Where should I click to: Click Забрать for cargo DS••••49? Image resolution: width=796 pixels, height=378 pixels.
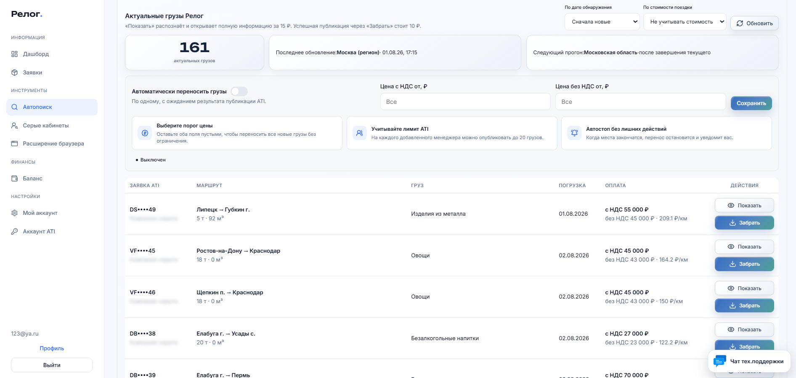pos(744,223)
